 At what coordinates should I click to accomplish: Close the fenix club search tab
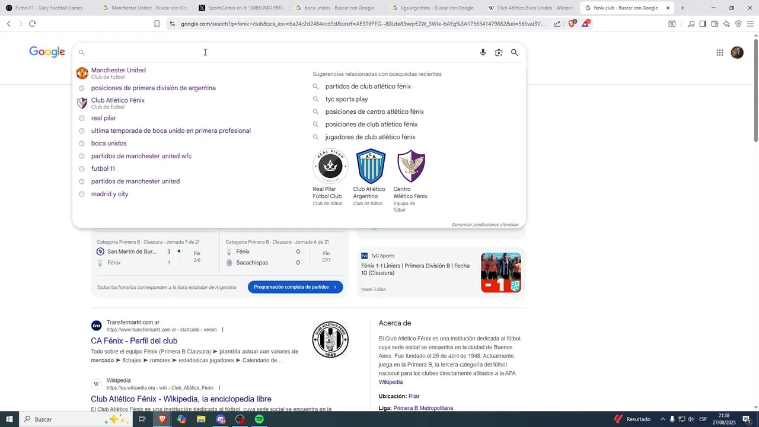(668, 8)
